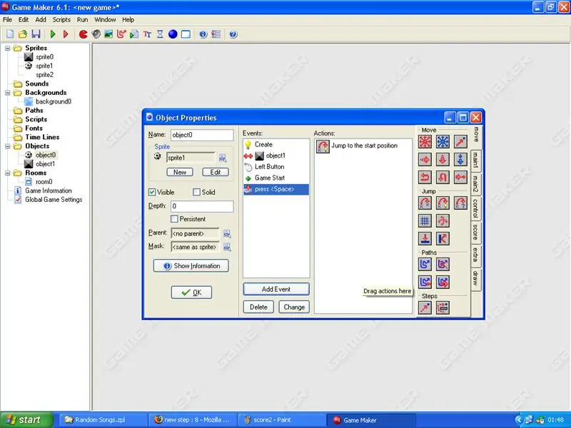571x428 pixels.
Task: Add a background using the toolbar picture icon
Action: pyautogui.click(x=108, y=34)
